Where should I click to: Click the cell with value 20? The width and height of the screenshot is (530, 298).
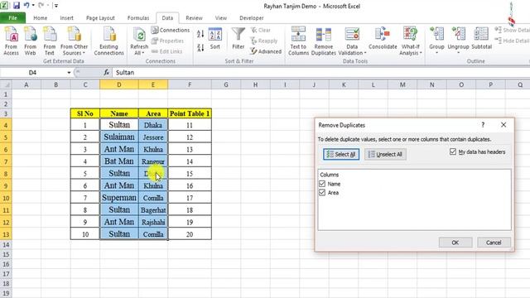pyautogui.click(x=190, y=234)
